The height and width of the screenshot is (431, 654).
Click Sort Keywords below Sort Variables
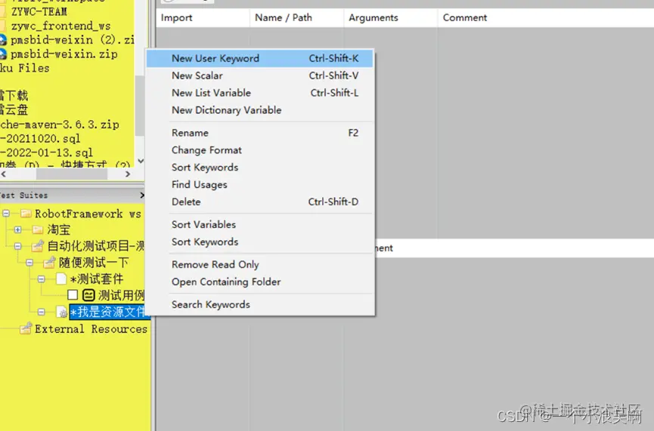(x=259, y=242)
